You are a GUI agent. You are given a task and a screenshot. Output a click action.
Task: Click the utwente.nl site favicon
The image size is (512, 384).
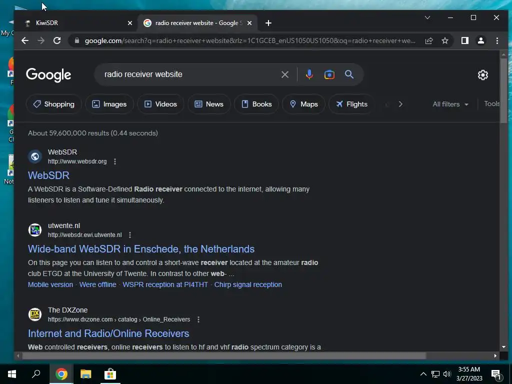[35, 230]
